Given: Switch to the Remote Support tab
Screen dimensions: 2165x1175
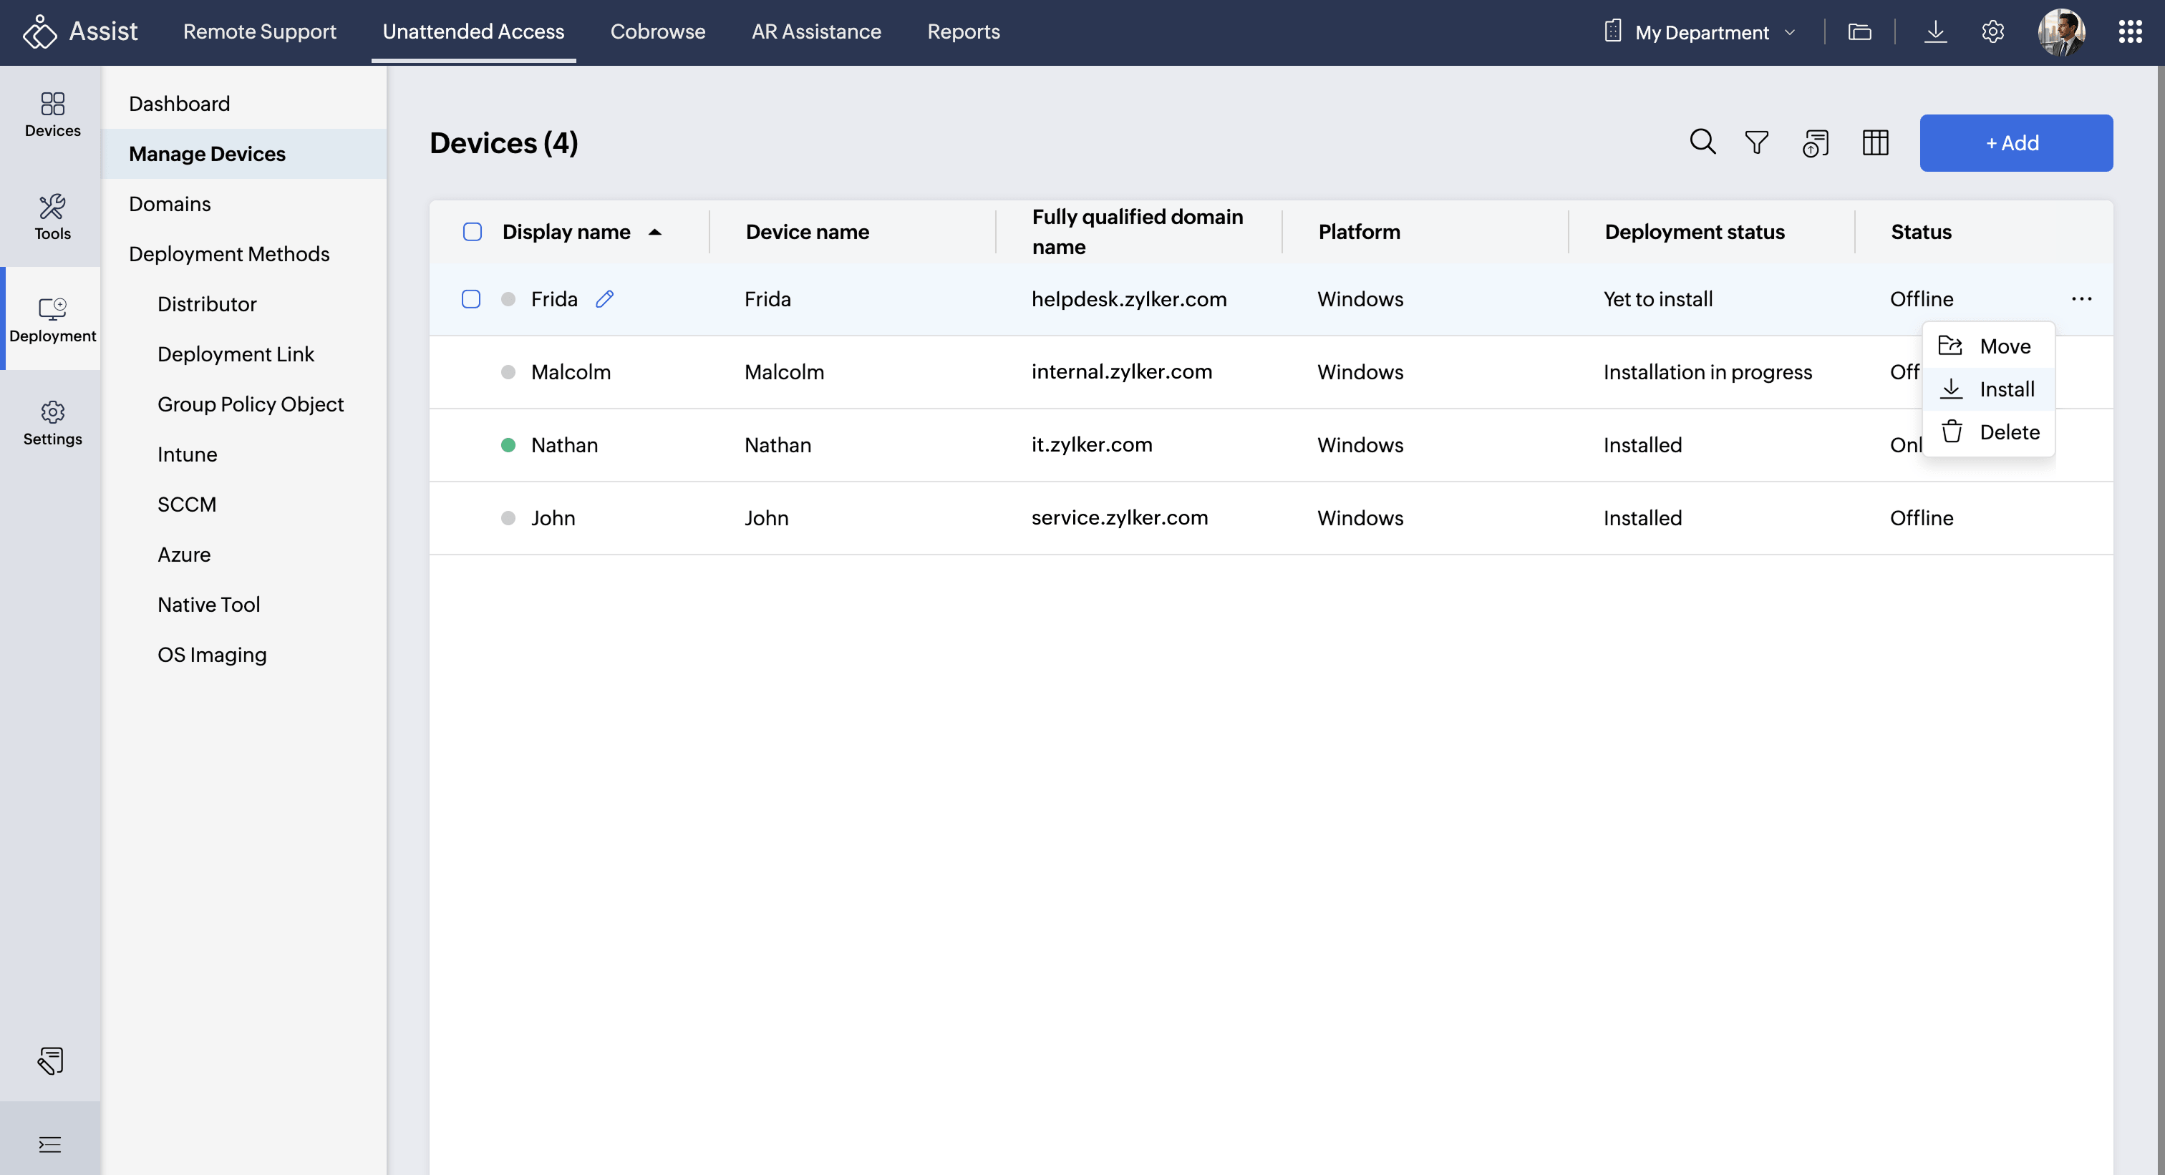Looking at the screenshot, I should click(259, 32).
